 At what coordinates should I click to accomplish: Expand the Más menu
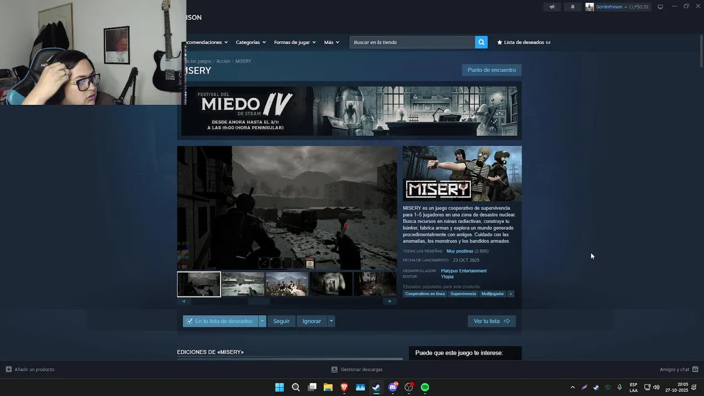pos(332,42)
